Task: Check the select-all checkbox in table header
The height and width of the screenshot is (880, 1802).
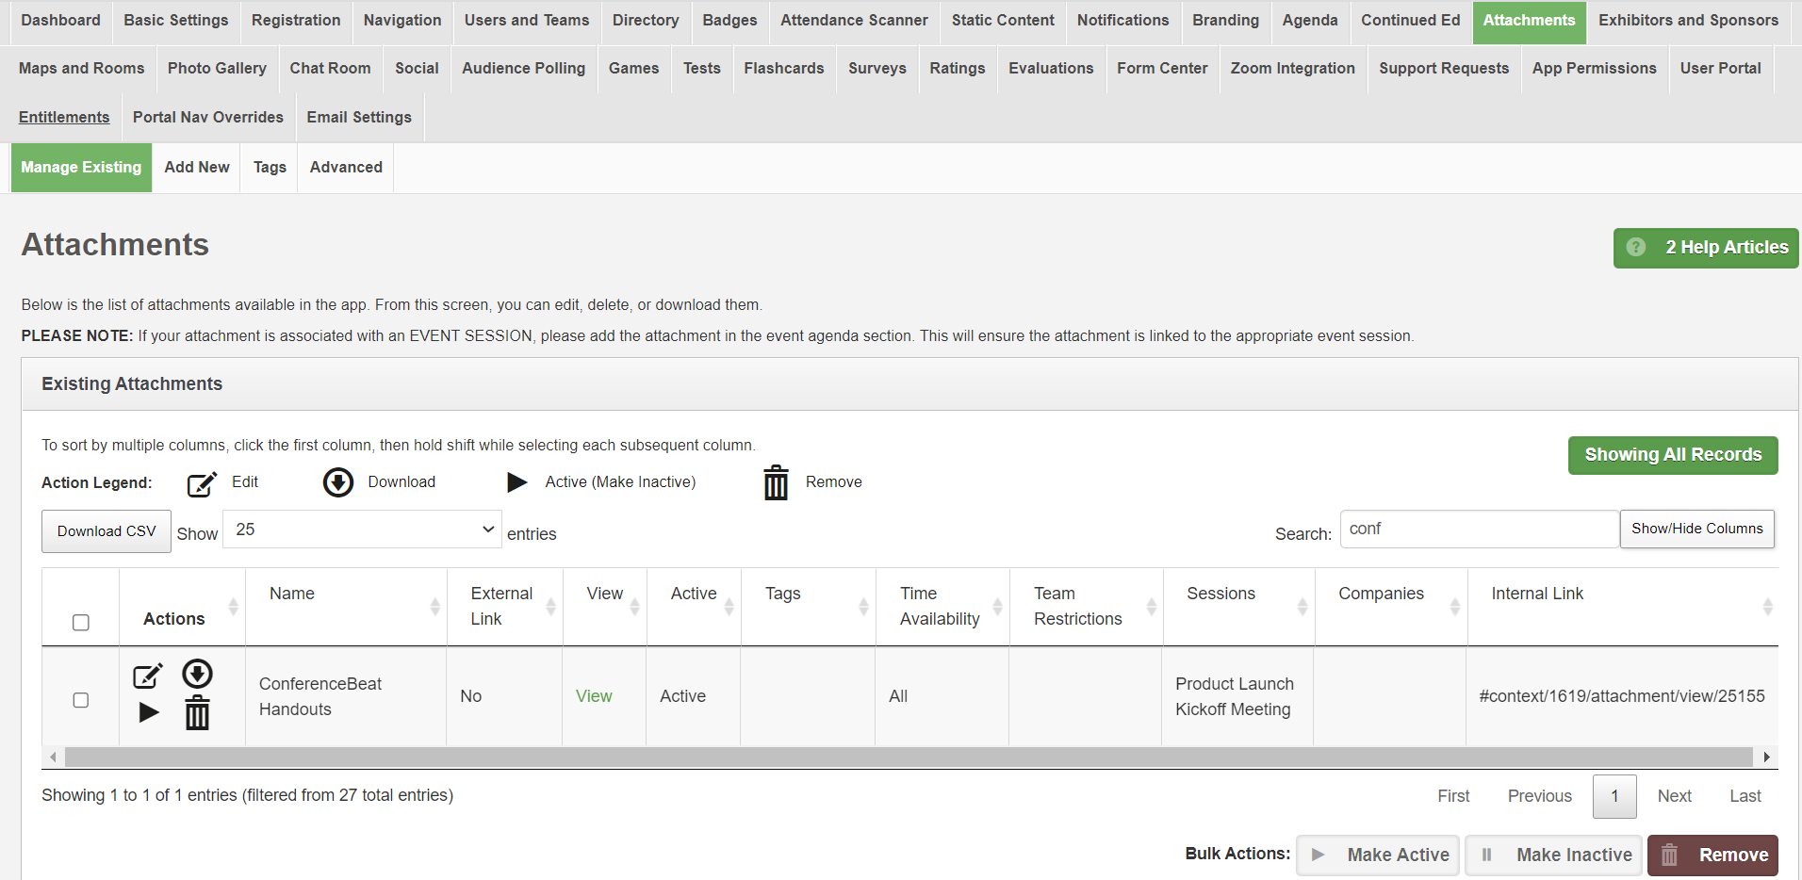Action: click(81, 622)
